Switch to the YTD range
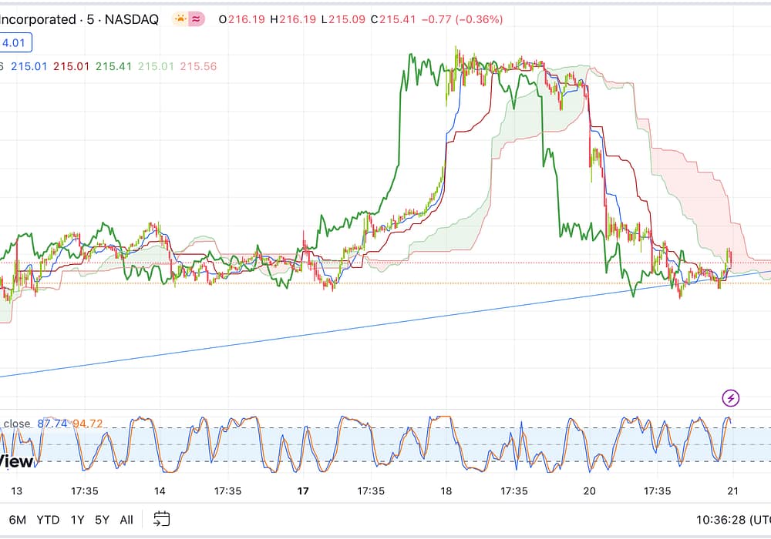Viewport: 771px width, 539px height. click(x=48, y=520)
